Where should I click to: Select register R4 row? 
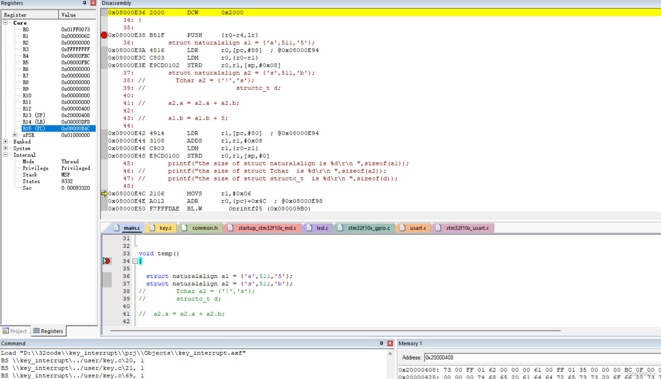click(x=48, y=56)
